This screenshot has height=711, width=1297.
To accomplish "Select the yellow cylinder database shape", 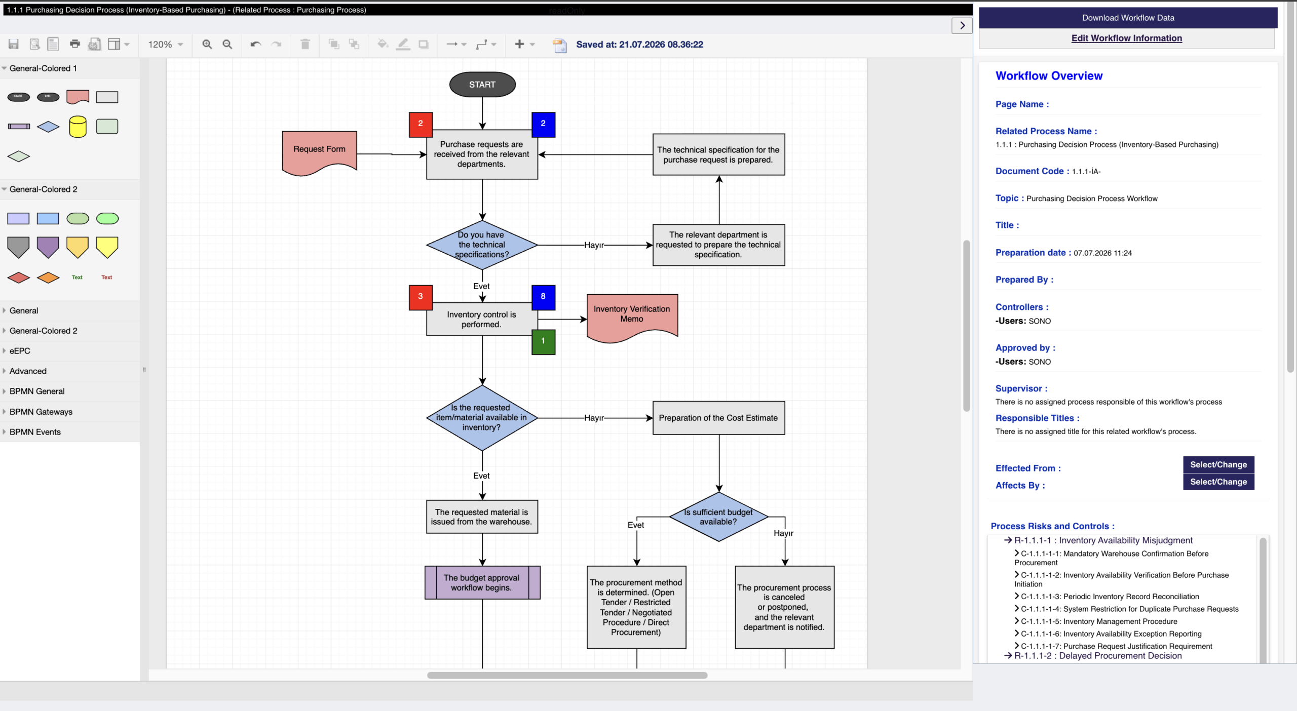I will coord(78,127).
